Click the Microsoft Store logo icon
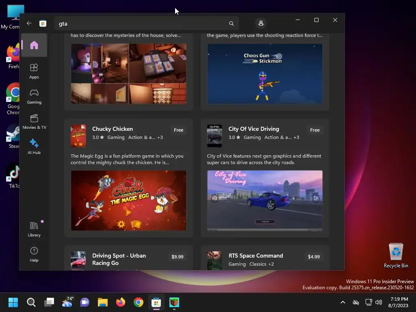The width and height of the screenshot is (416, 312). 43,23
